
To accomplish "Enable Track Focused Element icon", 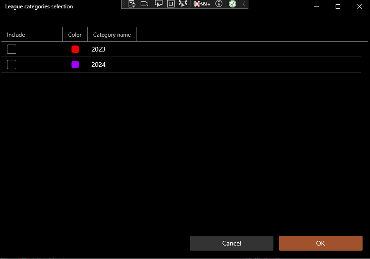I will coord(183,4).
